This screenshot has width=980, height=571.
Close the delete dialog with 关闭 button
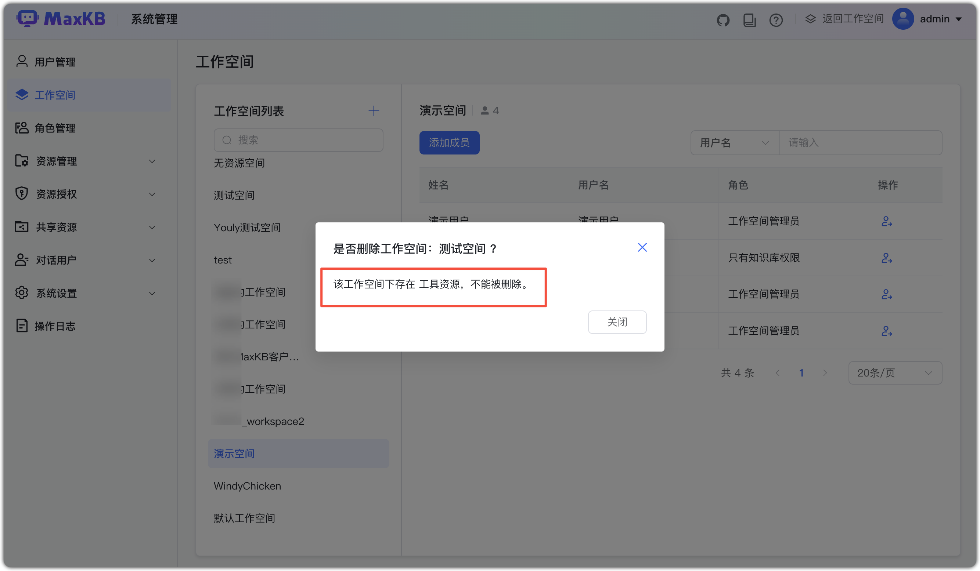(617, 322)
